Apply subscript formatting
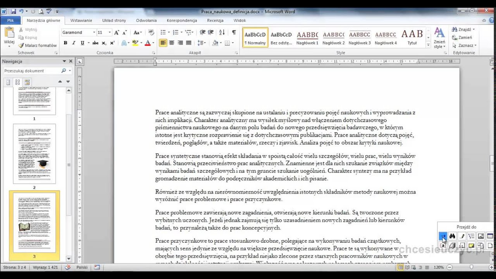 pyautogui.click(x=105, y=43)
